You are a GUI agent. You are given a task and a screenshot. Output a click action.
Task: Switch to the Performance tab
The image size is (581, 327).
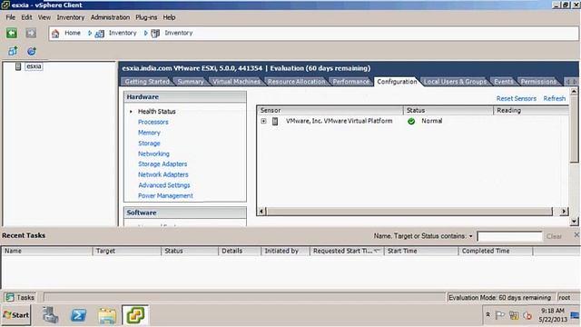[x=351, y=82]
